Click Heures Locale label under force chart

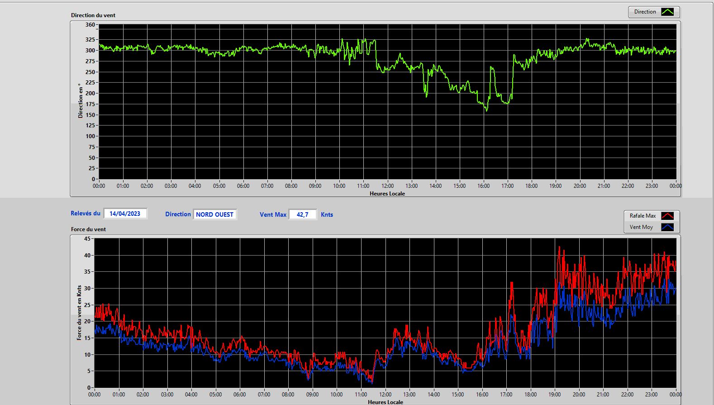coord(386,402)
